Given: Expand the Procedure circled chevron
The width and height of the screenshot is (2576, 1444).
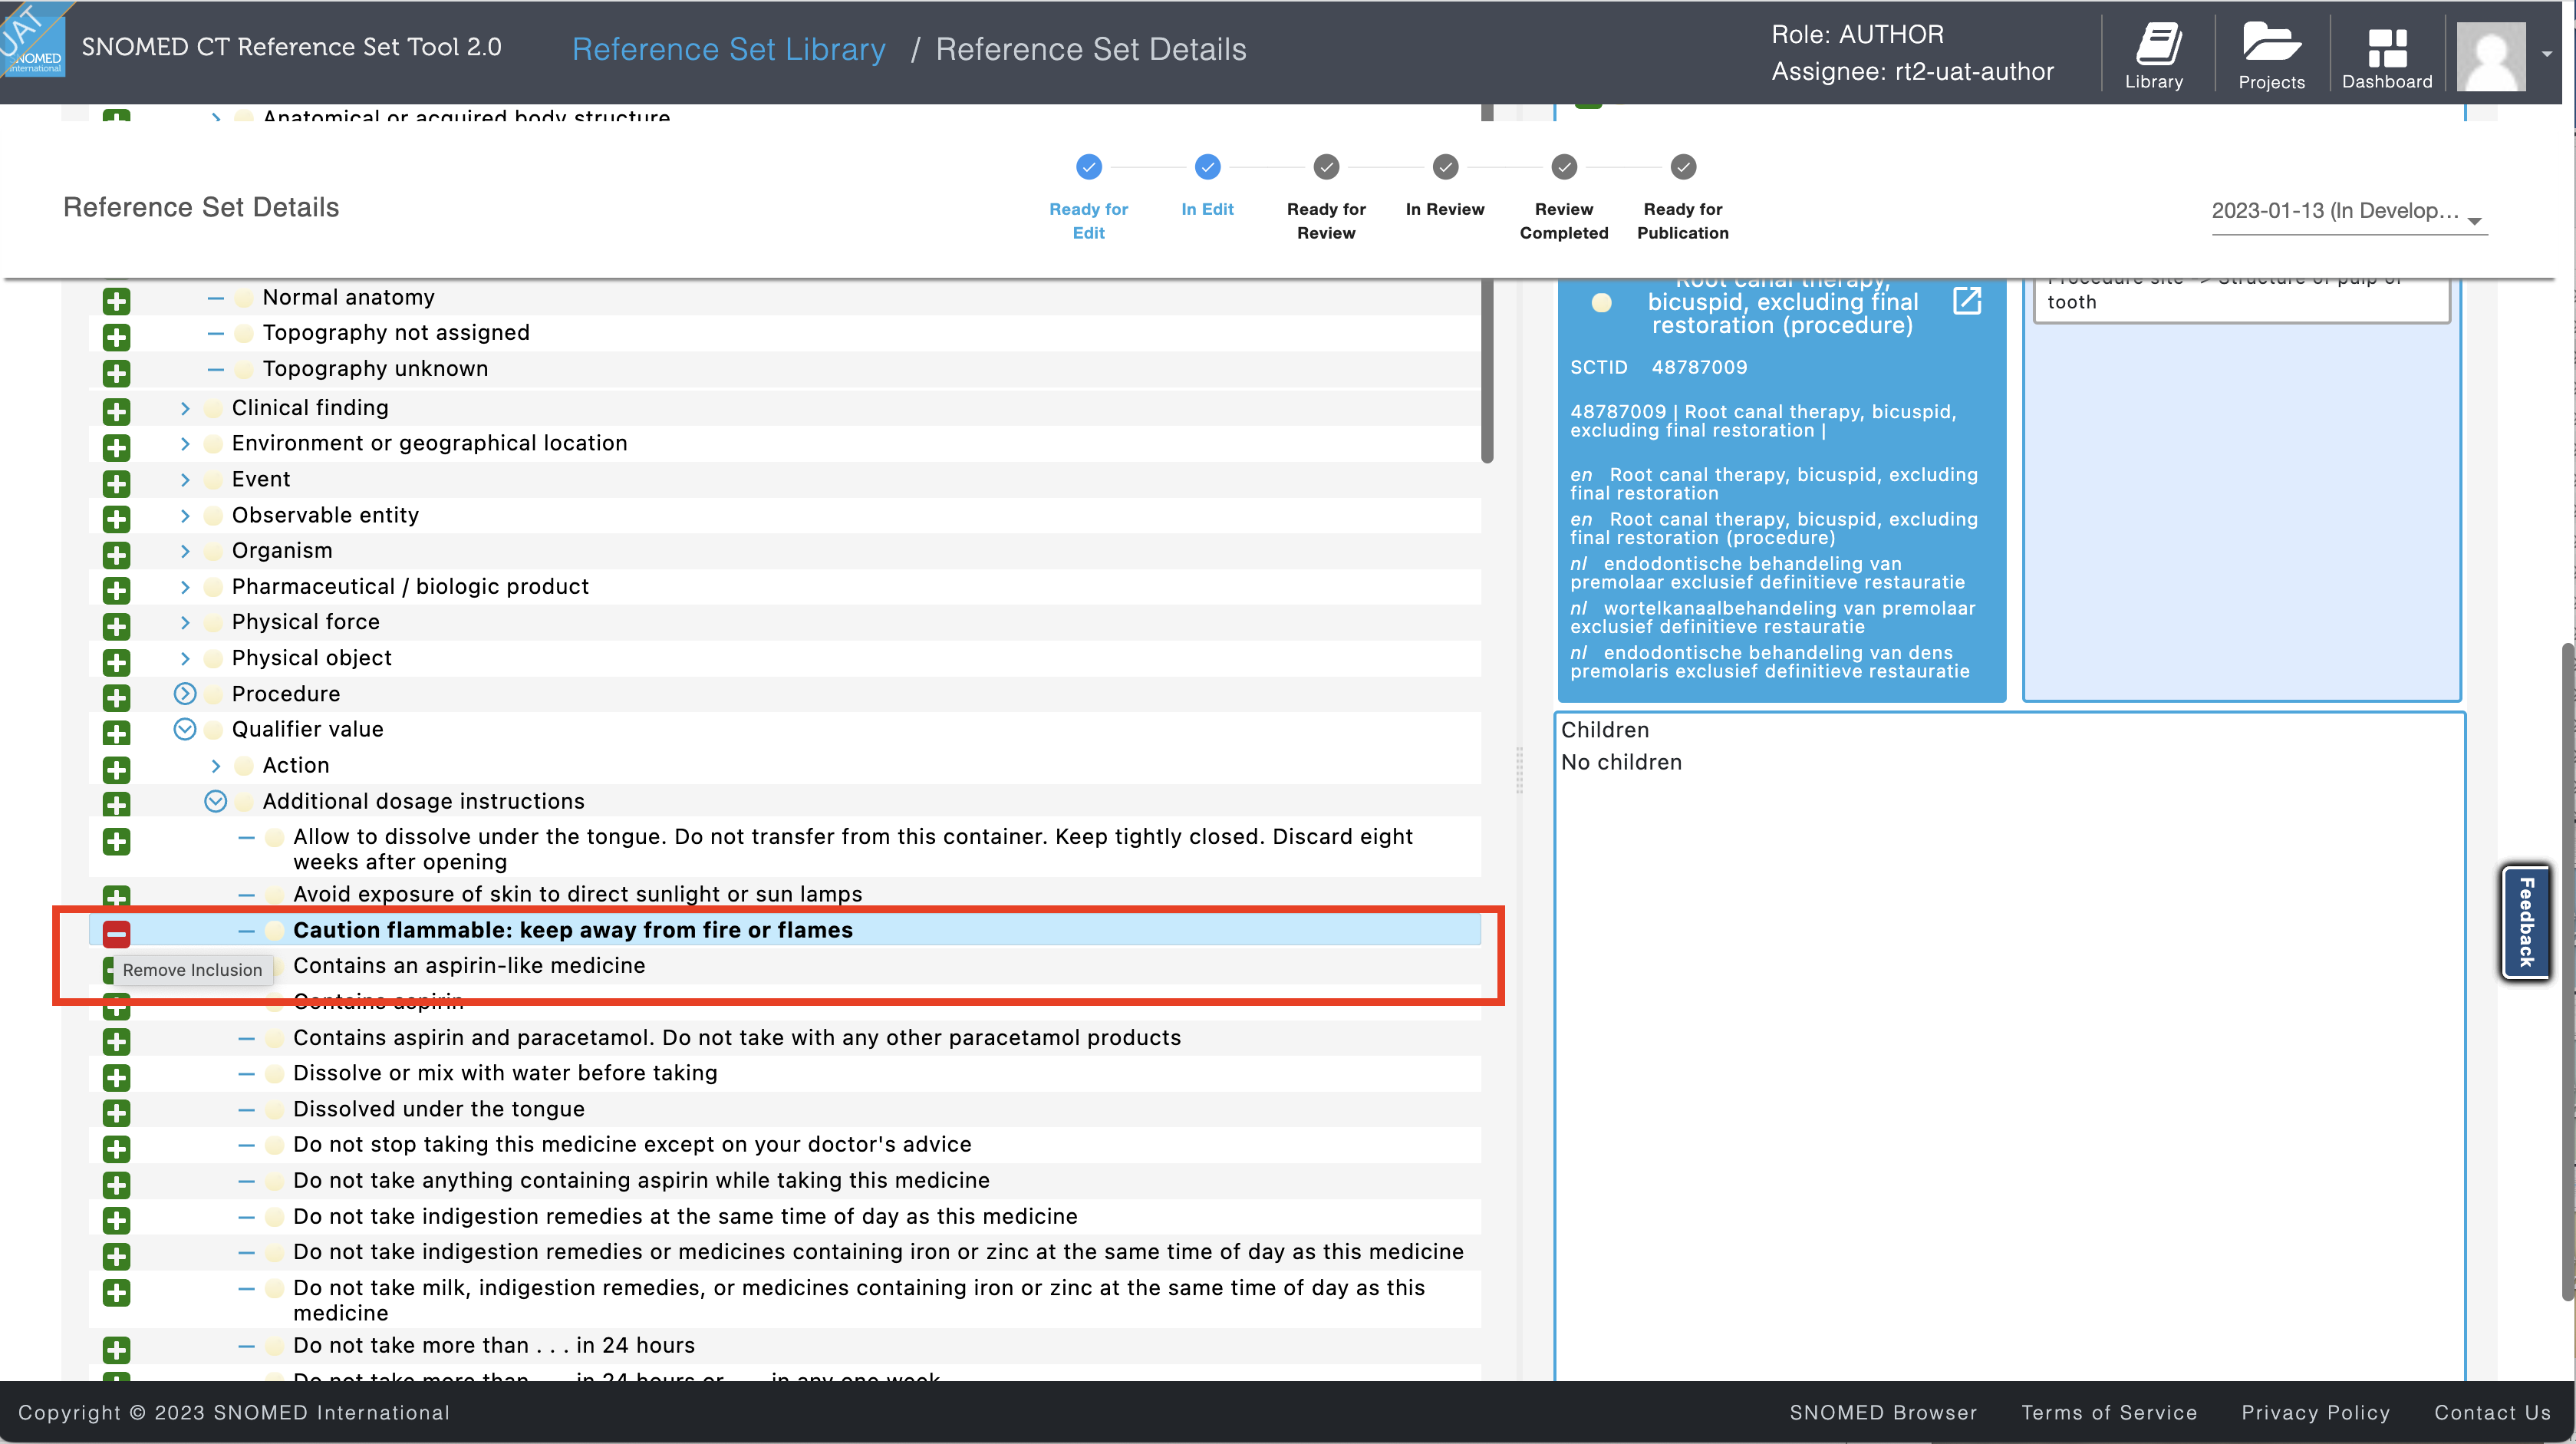Looking at the screenshot, I should 185,693.
